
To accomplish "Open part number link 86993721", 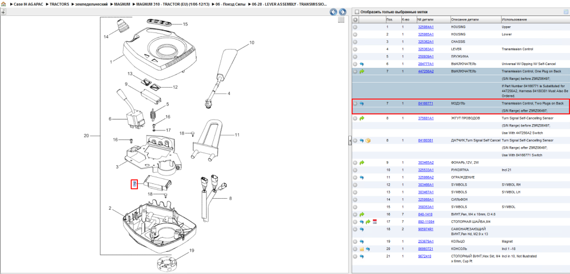I will [x=425, y=249].
